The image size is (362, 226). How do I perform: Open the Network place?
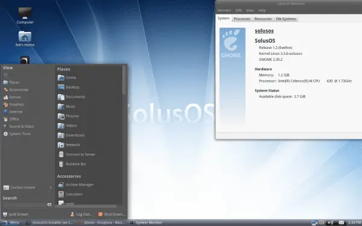69,145
